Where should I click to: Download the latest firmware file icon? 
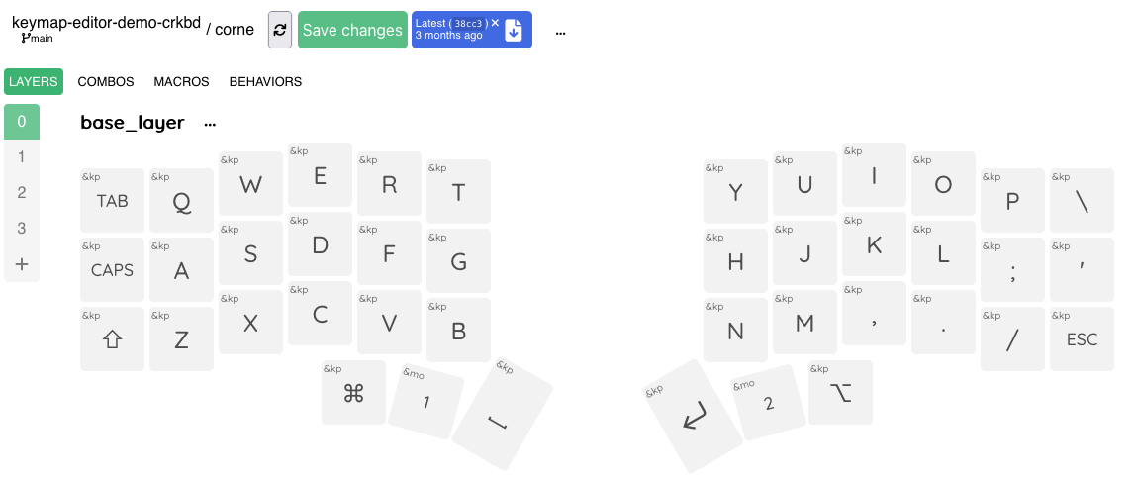(x=514, y=30)
